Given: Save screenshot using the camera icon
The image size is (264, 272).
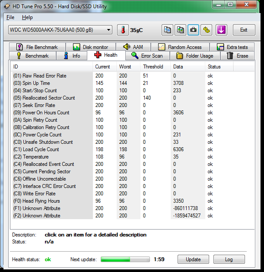Looking at the screenshot, I should [x=193, y=30].
